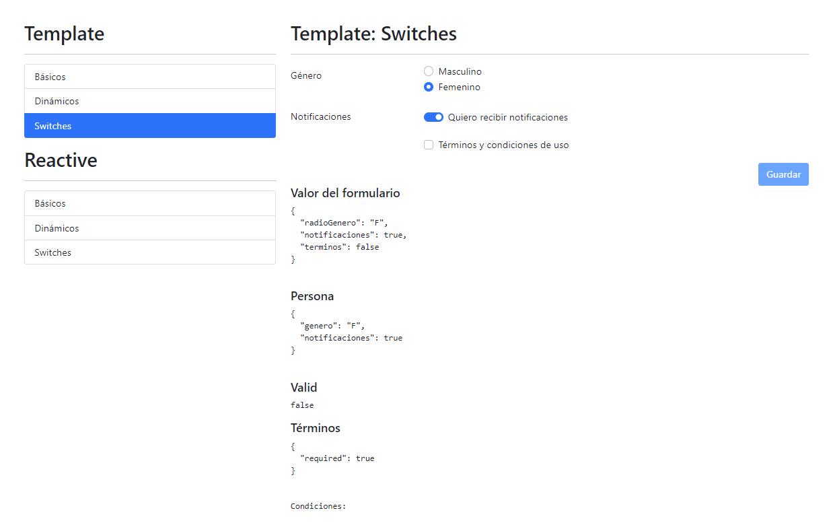829x527 pixels.
Task: Open Dinámicos under Template
Action: [149, 101]
